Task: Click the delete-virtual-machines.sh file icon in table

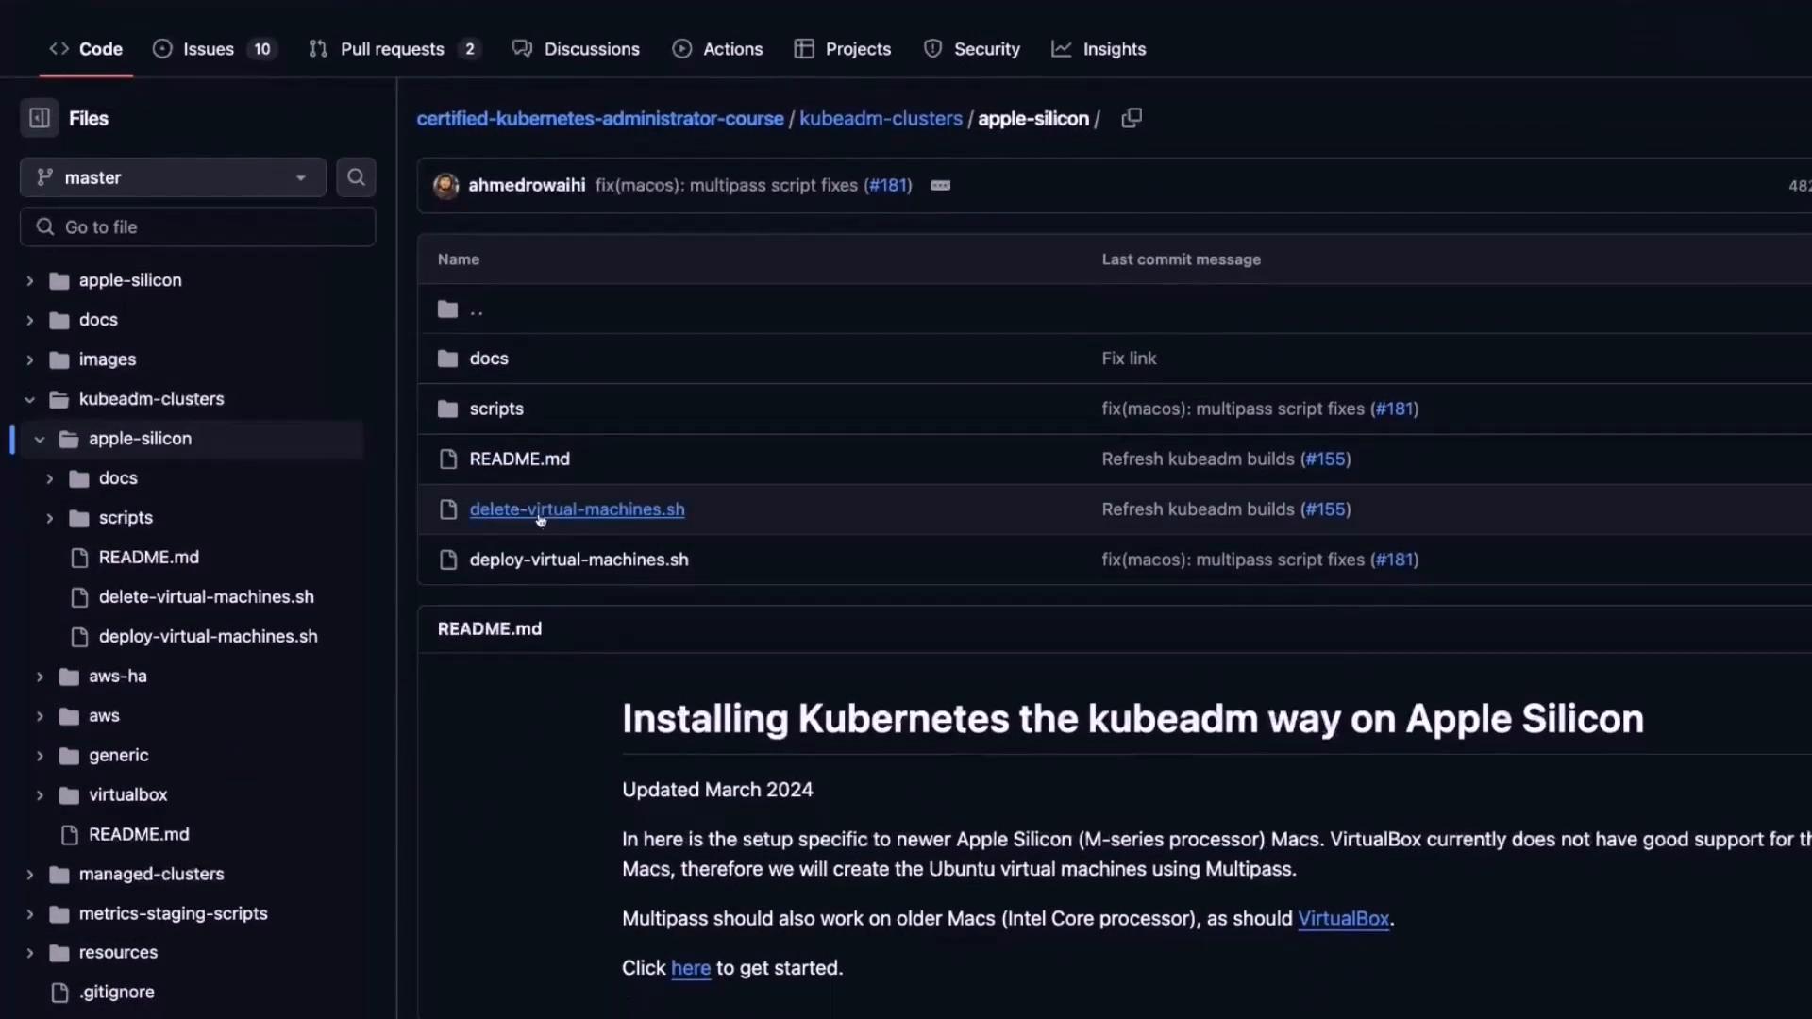Action: coord(448,509)
